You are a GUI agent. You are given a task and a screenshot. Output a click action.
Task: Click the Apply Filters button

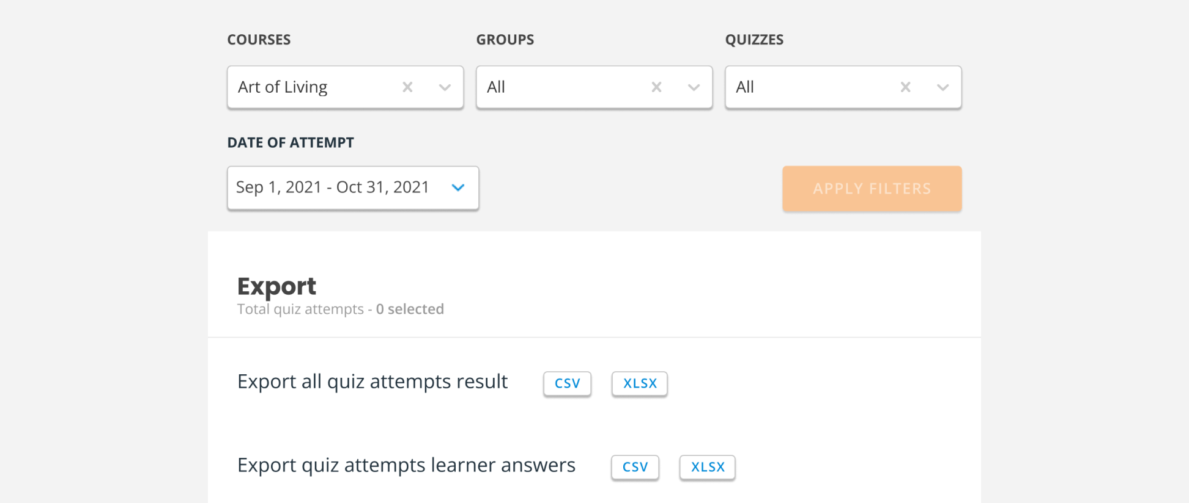pyautogui.click(x=872, y=189)
